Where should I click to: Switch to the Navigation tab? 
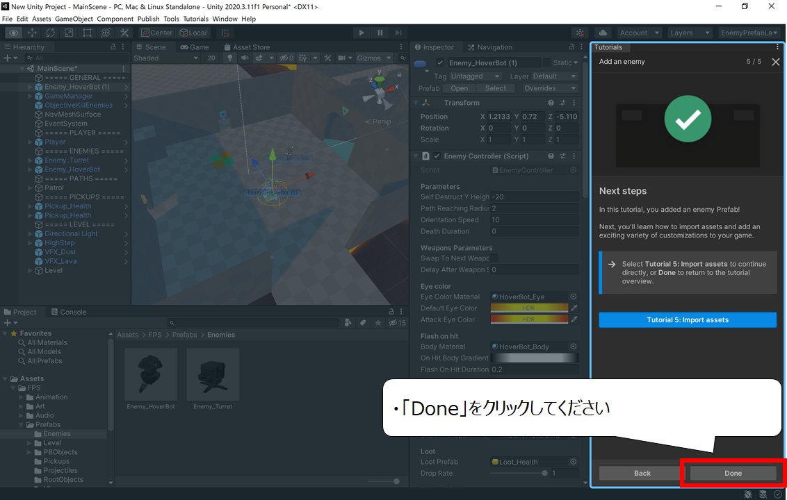490,47
